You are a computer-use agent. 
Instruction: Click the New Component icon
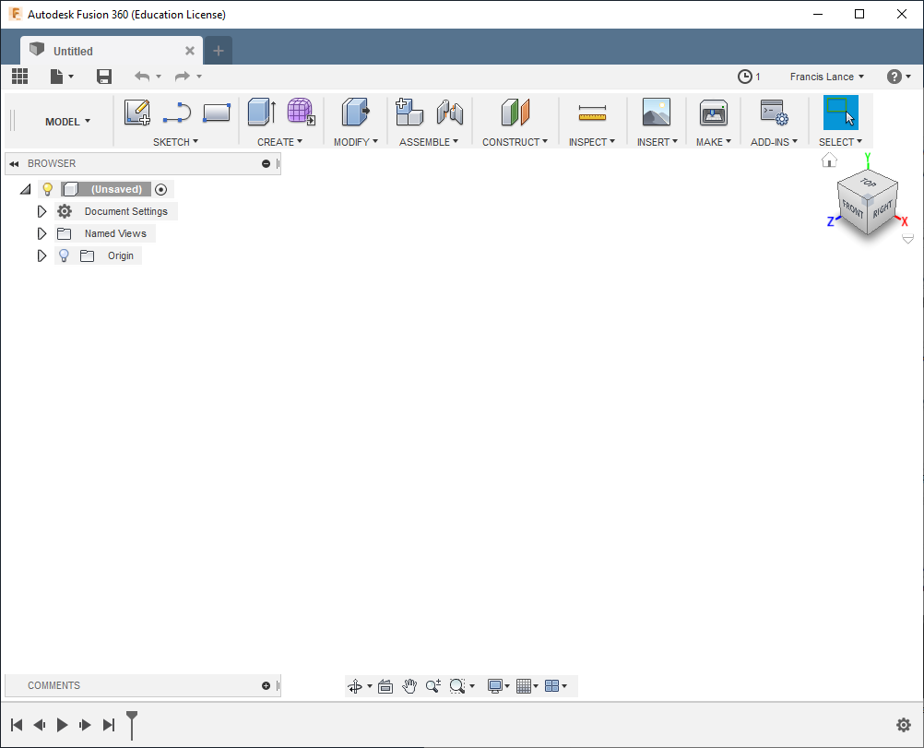(x=409, y=112)
